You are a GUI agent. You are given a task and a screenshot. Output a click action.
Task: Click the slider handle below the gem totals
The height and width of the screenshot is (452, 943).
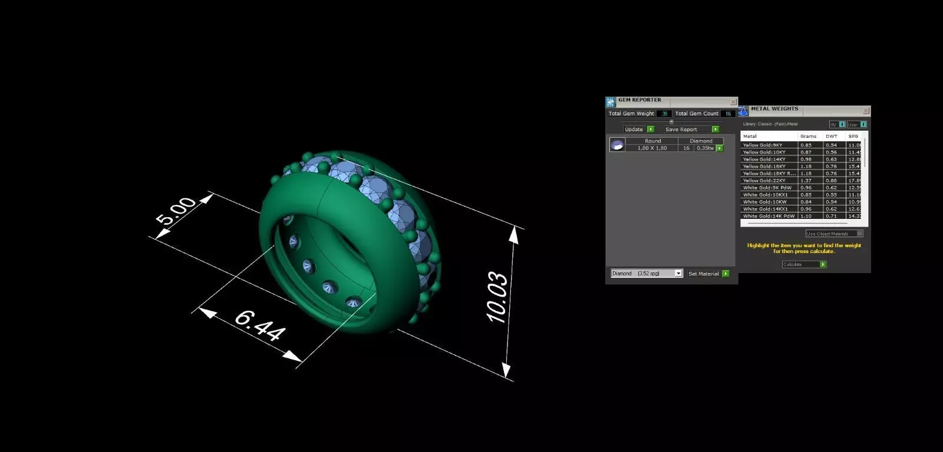click(671, 122)
